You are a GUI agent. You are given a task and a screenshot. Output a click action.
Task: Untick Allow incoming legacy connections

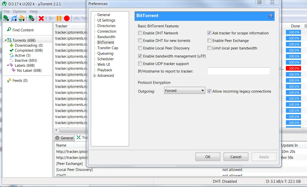click(209, 91)
